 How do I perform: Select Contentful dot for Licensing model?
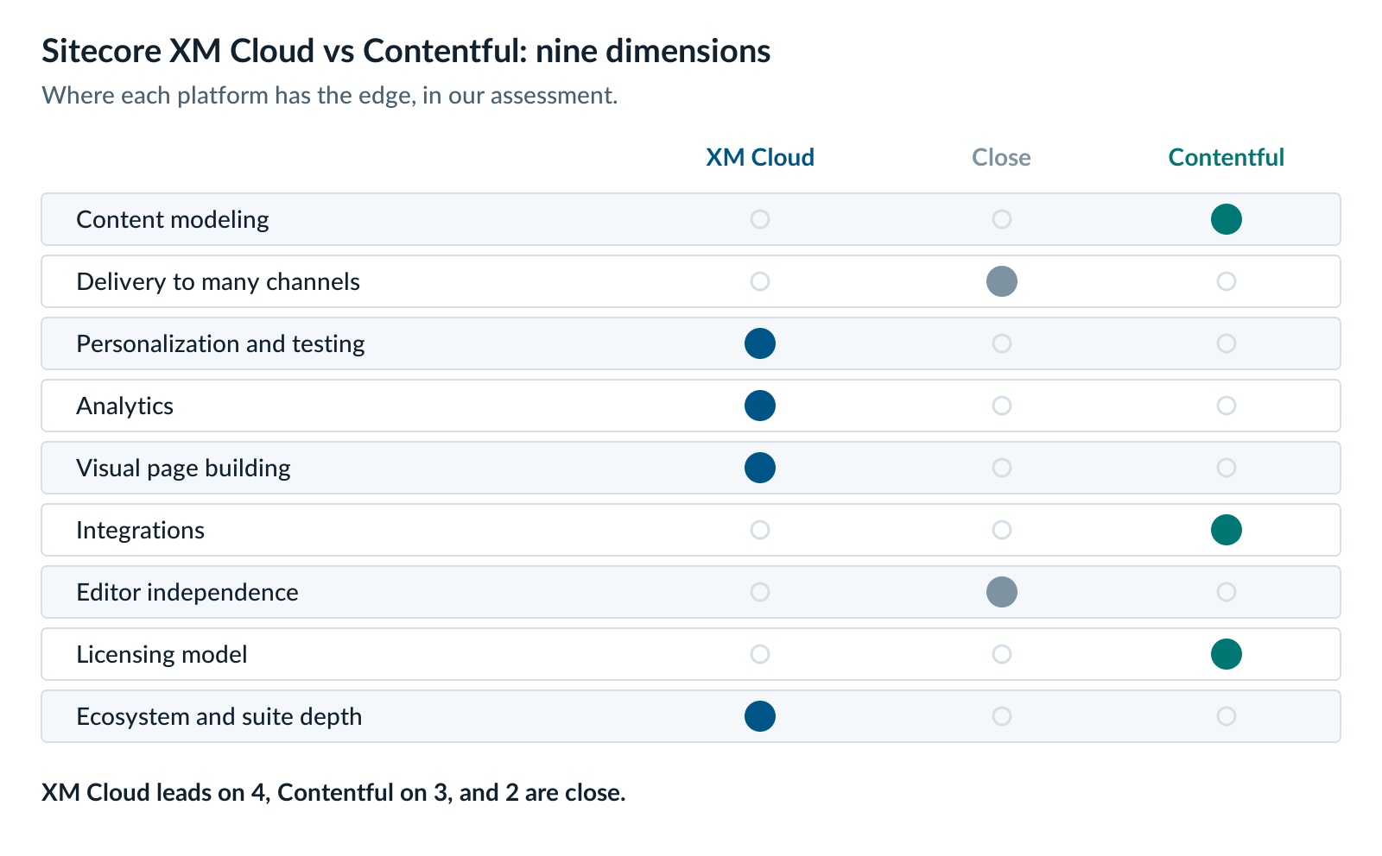(x=1226, y=654)
